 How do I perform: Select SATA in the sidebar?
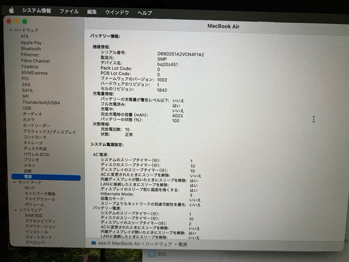[27, 91]
